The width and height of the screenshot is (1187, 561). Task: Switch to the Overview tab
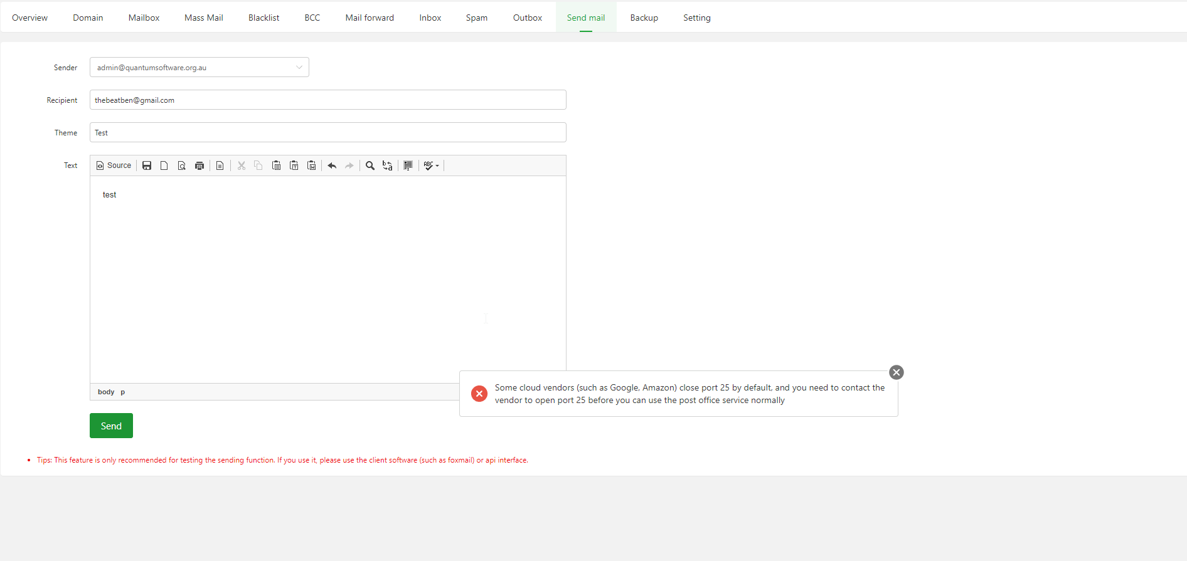[29, 18]
